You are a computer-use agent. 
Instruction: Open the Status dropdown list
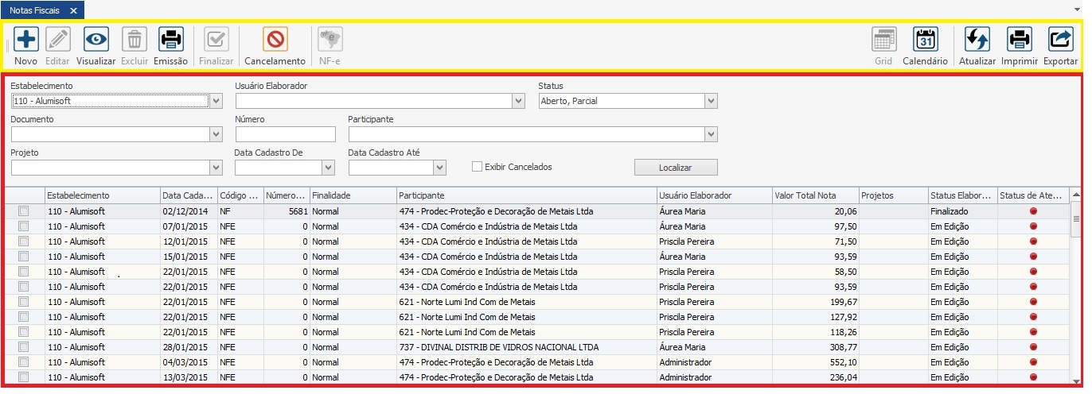click(711, 101)
